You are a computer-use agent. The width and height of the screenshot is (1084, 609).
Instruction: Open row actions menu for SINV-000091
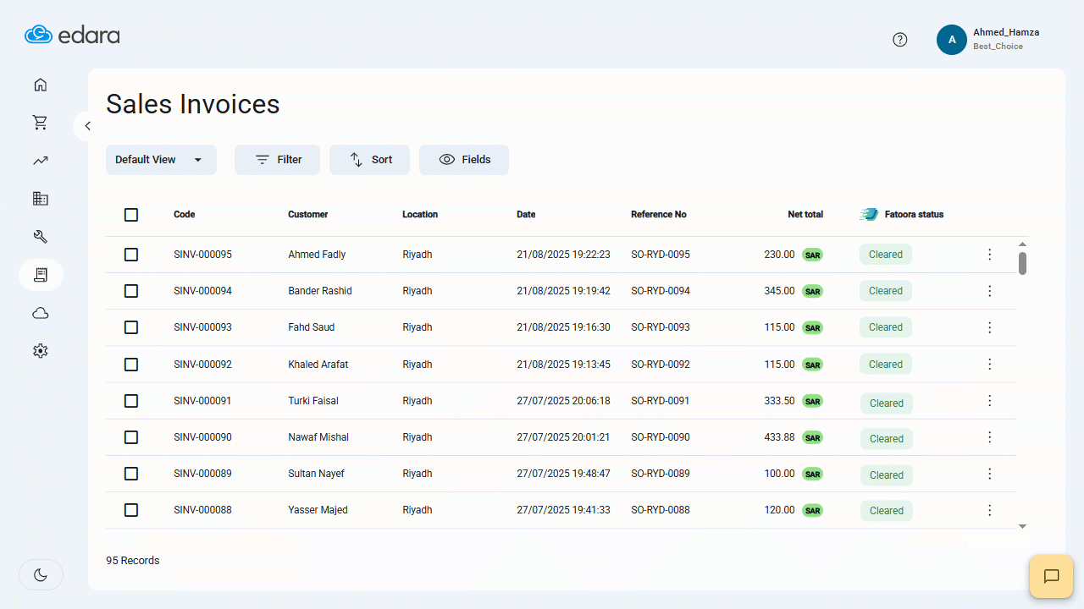click(x=989, y=401)
